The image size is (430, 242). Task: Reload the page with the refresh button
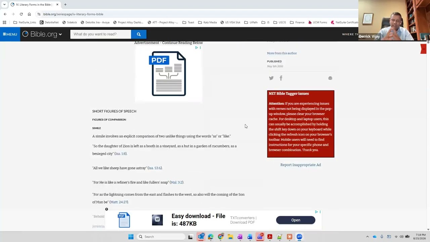pos(21,14)
